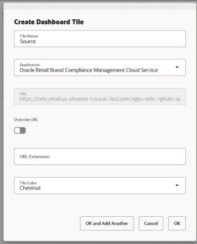Screen dimensions: 197x244
Task: Confirm with the OK button
Action: (177, 223)
